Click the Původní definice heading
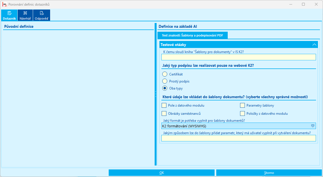 tap(19, 26)
